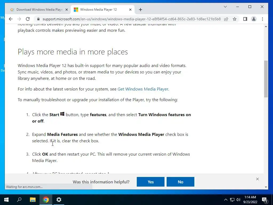Open taskbar search
Viewport: 273px width, 205px height.
pos(19,200)
